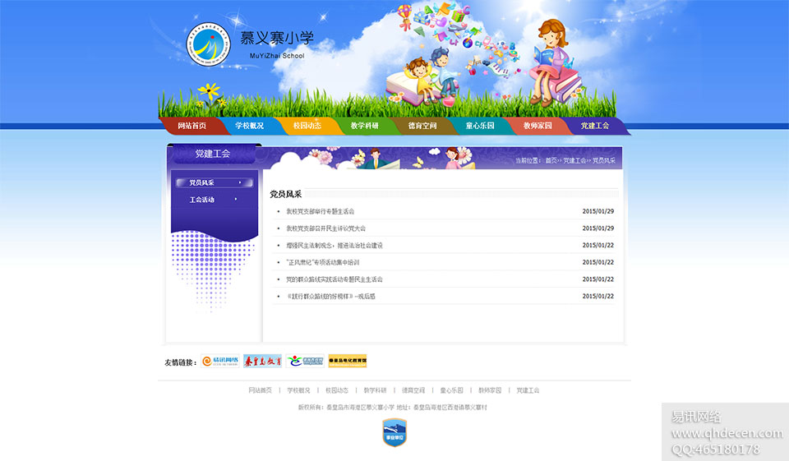This screenshot has width=789, height=461.
Task: Click the arrow beside sidebar 工会活动
Action: point(236,200)
